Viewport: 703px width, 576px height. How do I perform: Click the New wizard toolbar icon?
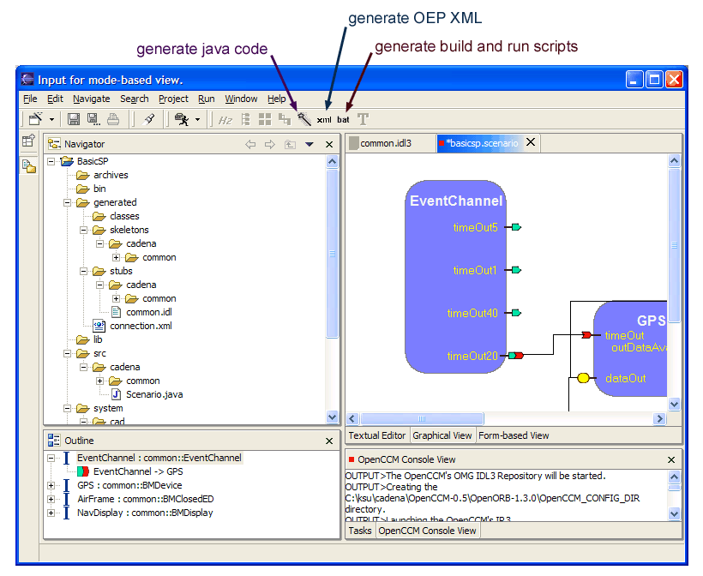click(x=36, y=119)
